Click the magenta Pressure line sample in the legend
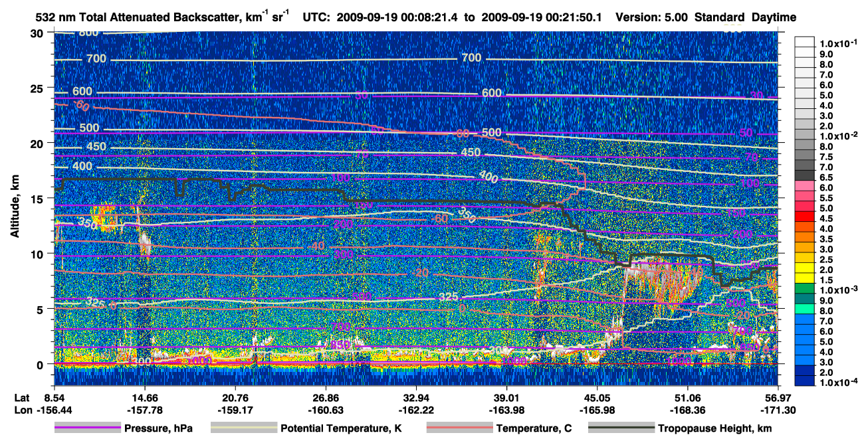 click(x=87, y=428)
